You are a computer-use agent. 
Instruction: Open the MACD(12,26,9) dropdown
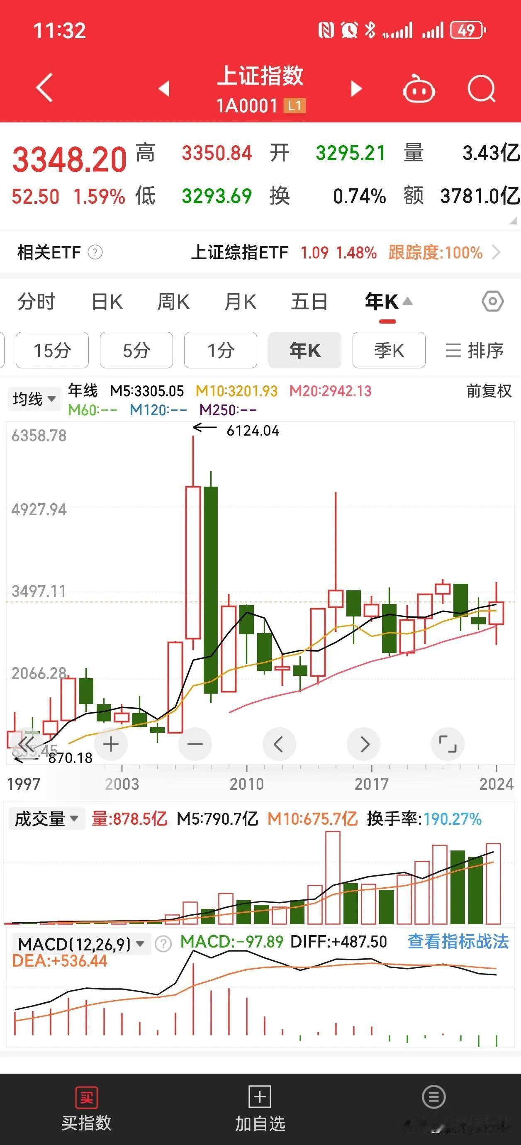tap(81, 944)
